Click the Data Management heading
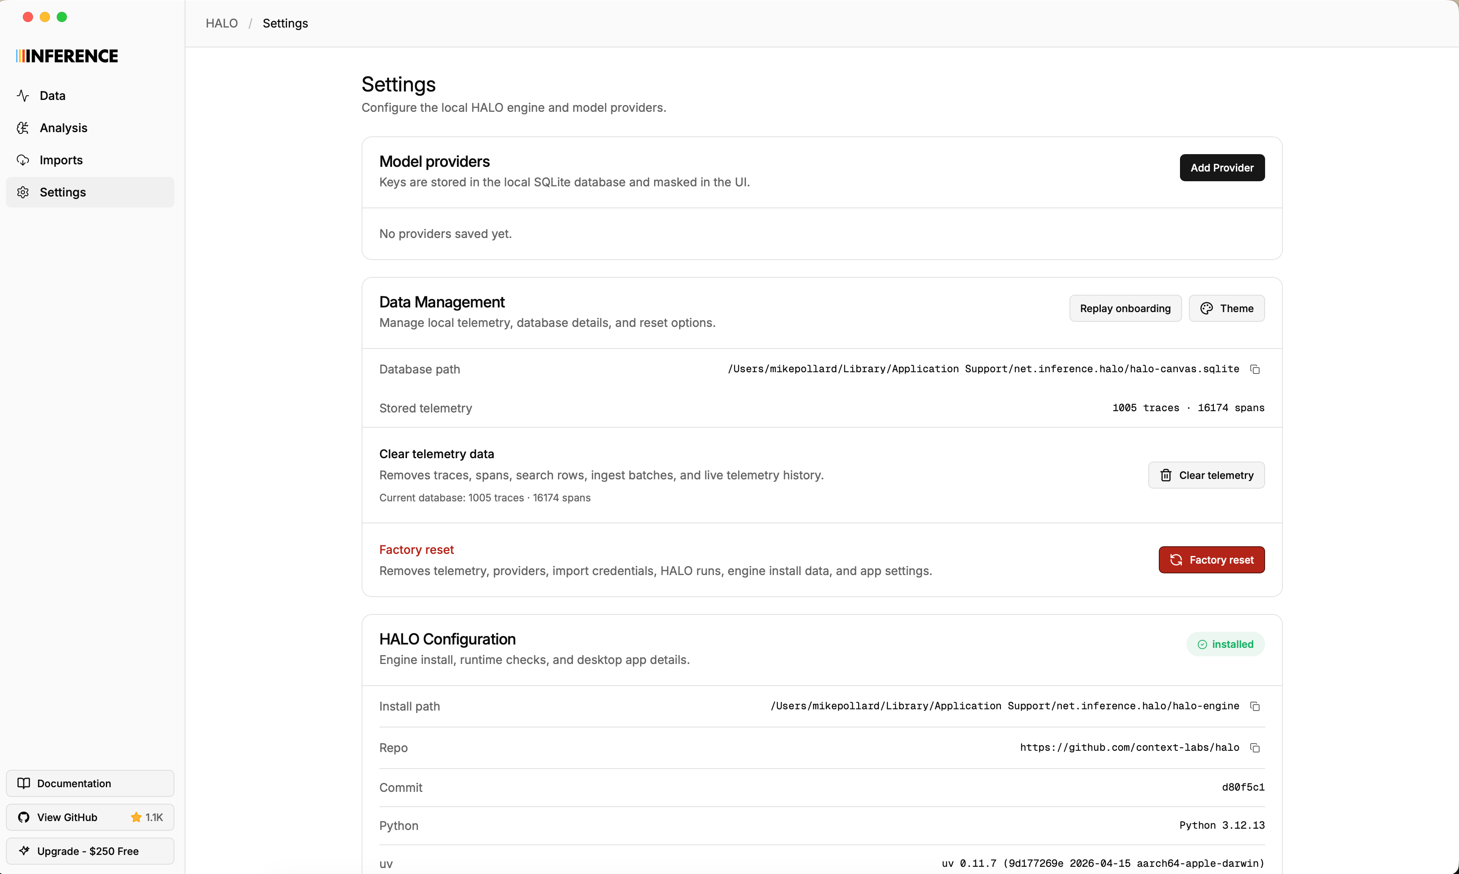This screenshot has width=1459, height=874. 442,302
